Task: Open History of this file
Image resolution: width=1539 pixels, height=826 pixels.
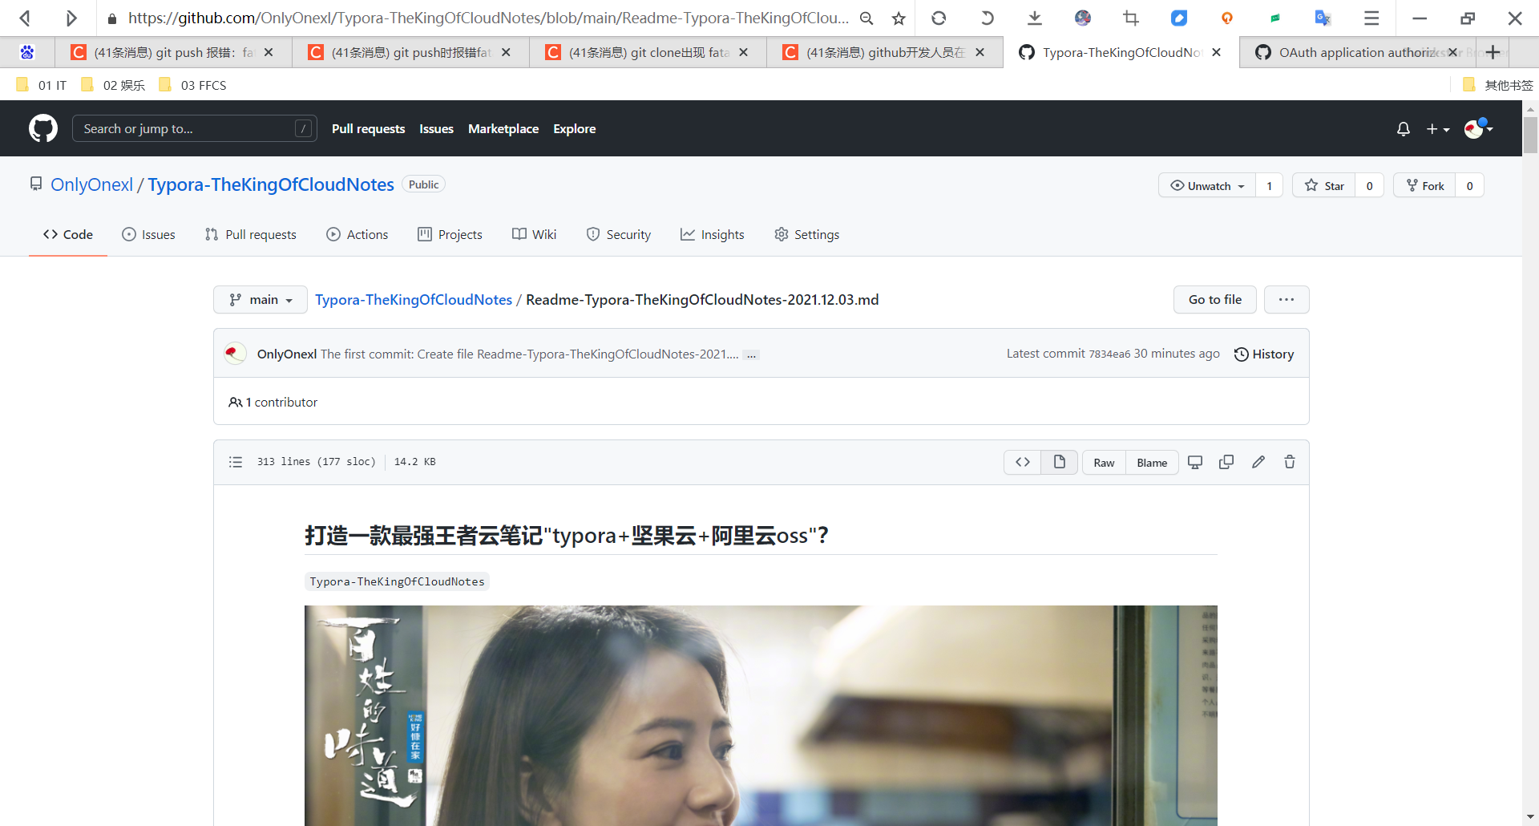Action: (x=1264, y=354)
